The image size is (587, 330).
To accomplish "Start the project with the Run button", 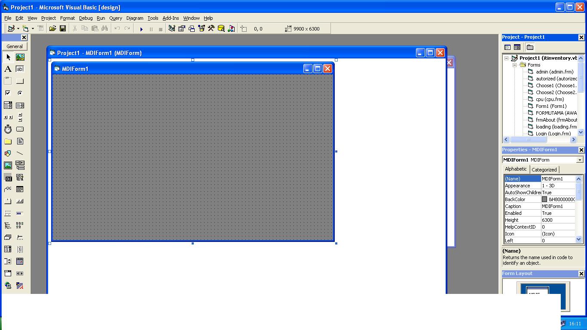I will click(141, 28).
